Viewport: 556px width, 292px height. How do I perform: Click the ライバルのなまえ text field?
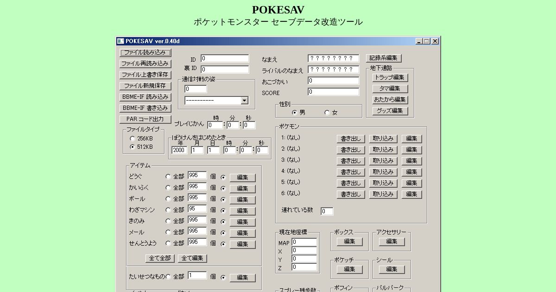click(334, 70)
